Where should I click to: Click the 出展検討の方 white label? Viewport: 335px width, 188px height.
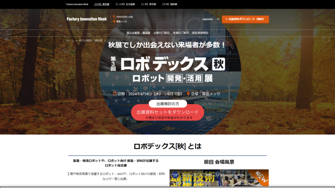[x=168, y=104]
